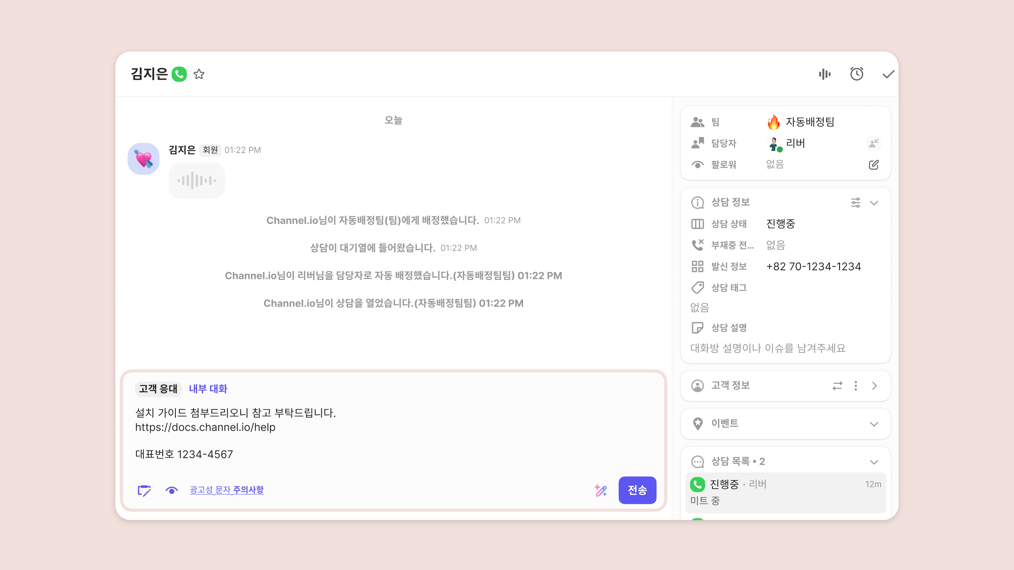Click the assignee unassign icon next to 리버
1014x570 pixels.
[x=874, y=143]
